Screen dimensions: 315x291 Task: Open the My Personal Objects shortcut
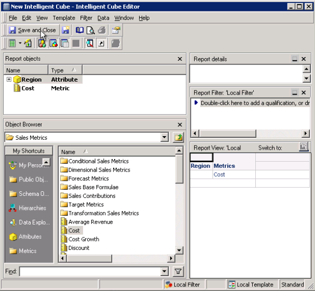point(29,165)
